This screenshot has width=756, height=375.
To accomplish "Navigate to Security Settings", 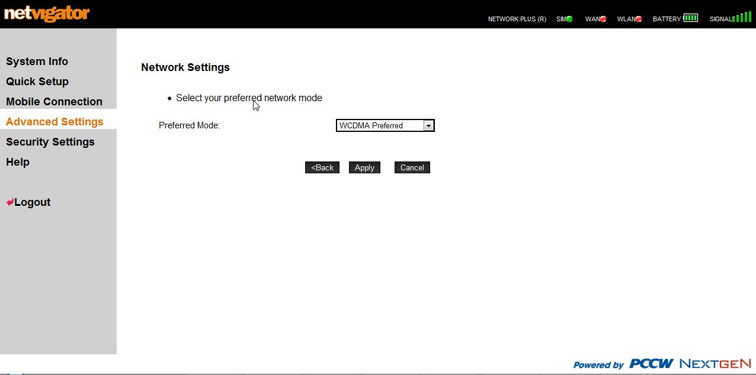I will 50,142.
